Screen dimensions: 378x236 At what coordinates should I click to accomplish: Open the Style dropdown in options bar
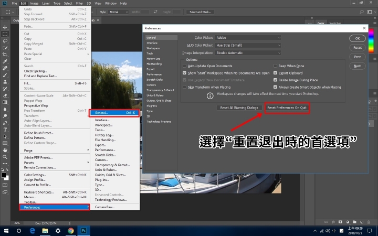click(x=118, y=12)
